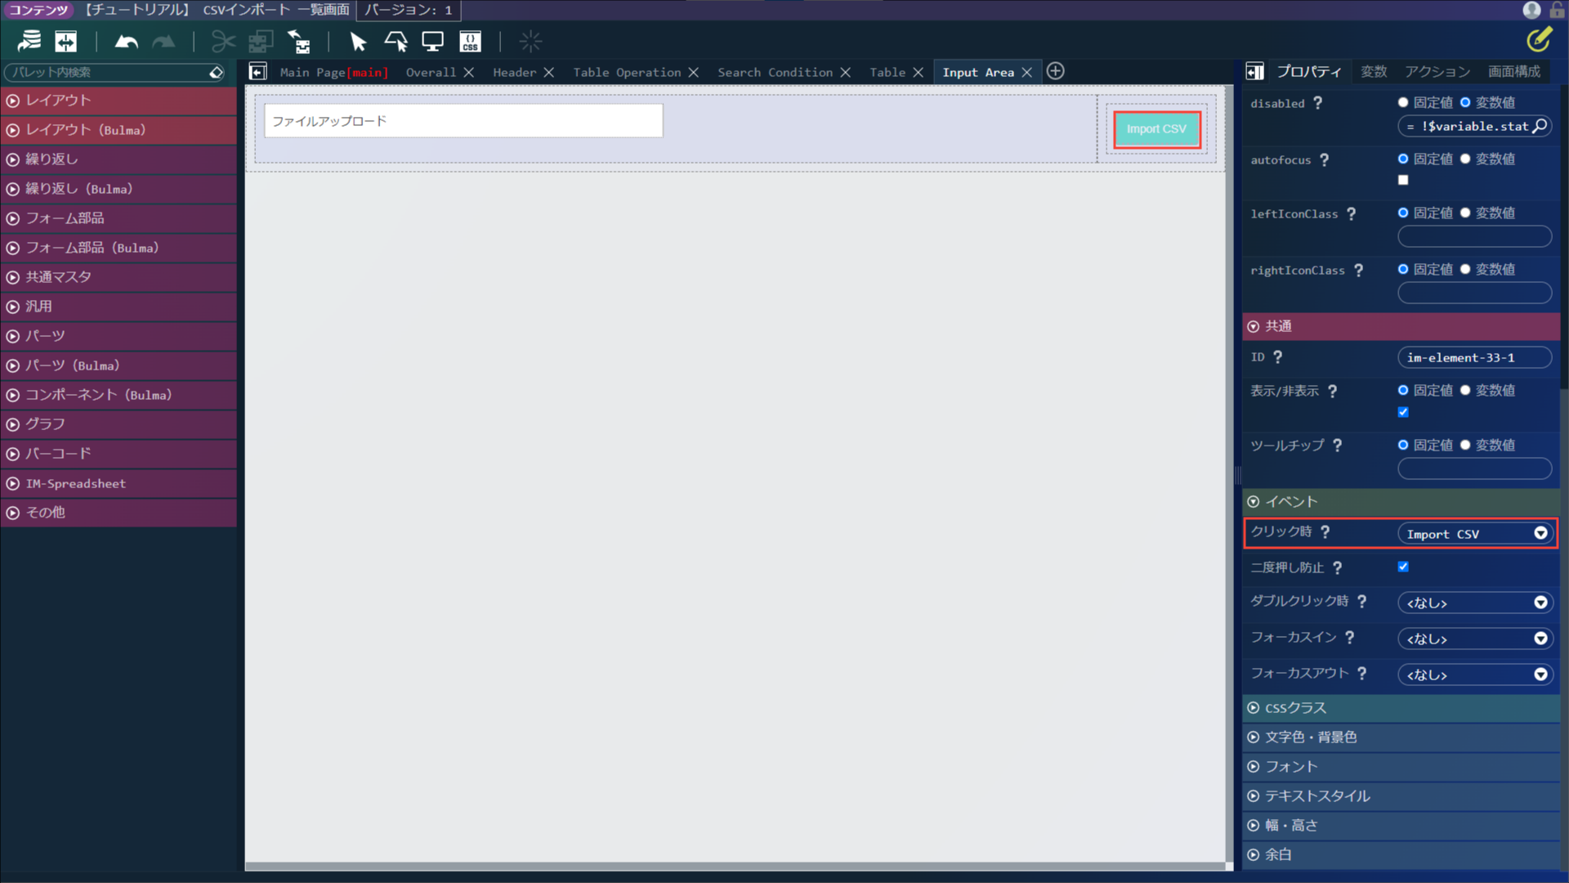Click the yellow pencil edit icon
Image resolution: width=1569 pixels, height=883 pixels.
[1539, 38]
